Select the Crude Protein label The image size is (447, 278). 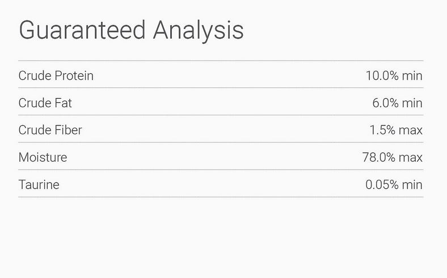coord(56,75)
